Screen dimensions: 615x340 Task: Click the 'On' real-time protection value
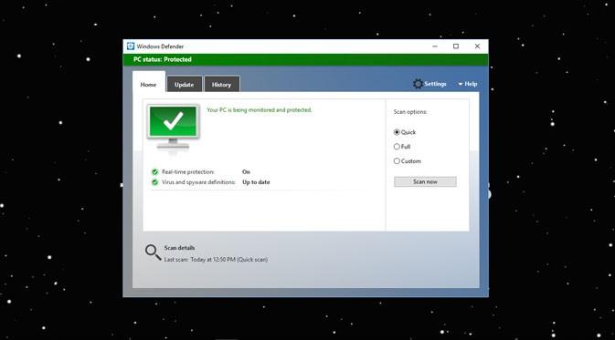tap(246, 171)
